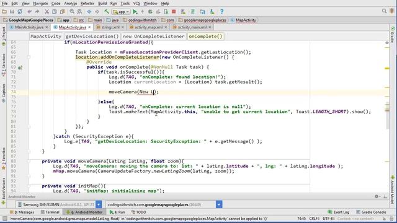
Task: Stop the app with red square icon
Action: [174, 12]
